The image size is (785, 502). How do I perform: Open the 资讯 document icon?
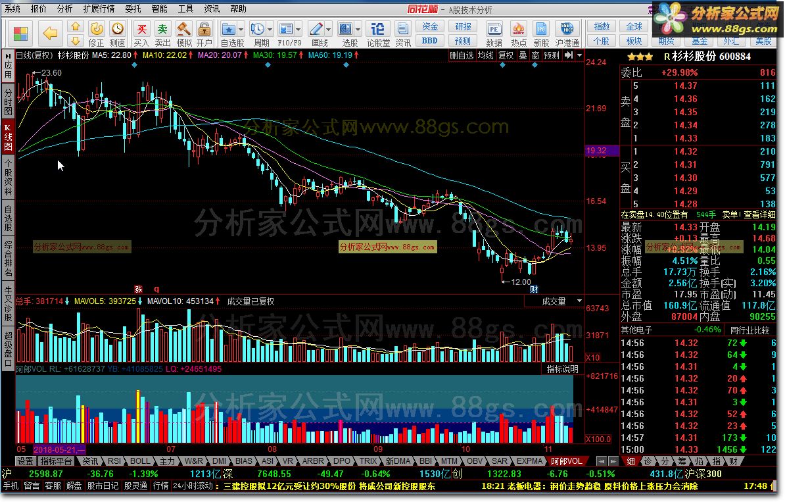click(402, 29)
